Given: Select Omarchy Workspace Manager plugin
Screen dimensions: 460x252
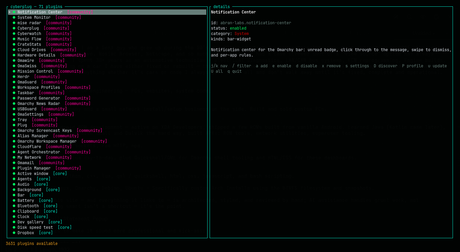Looking at the screenshot, I should (107, 141).
